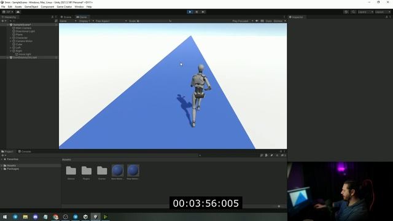
Task: Toggle the Inspector panel lock icon
Action: point(386,17)
